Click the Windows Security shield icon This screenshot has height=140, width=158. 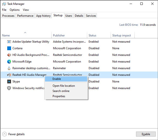pyautogui.click(x=9, y=88)
